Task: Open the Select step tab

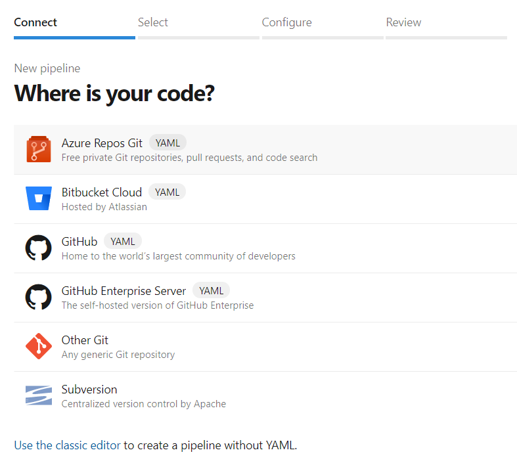Action: pyautogui.click(x=153, y=22)
